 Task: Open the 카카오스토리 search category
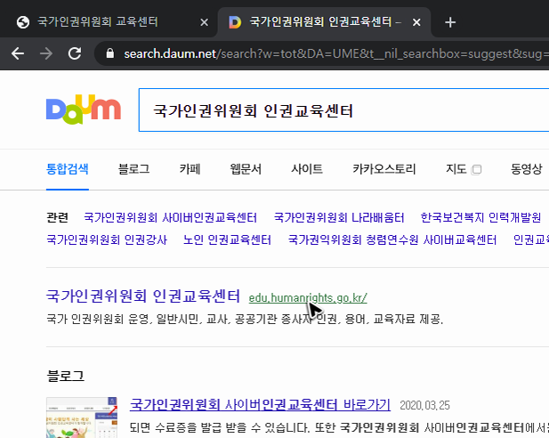(x=384, y=169)
